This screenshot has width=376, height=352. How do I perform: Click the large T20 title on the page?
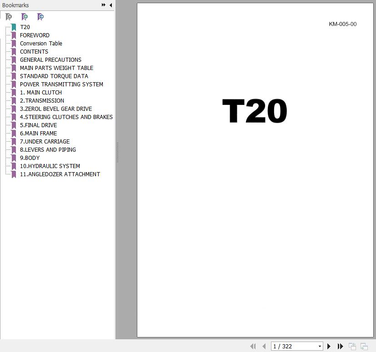[x=255, y=111]
